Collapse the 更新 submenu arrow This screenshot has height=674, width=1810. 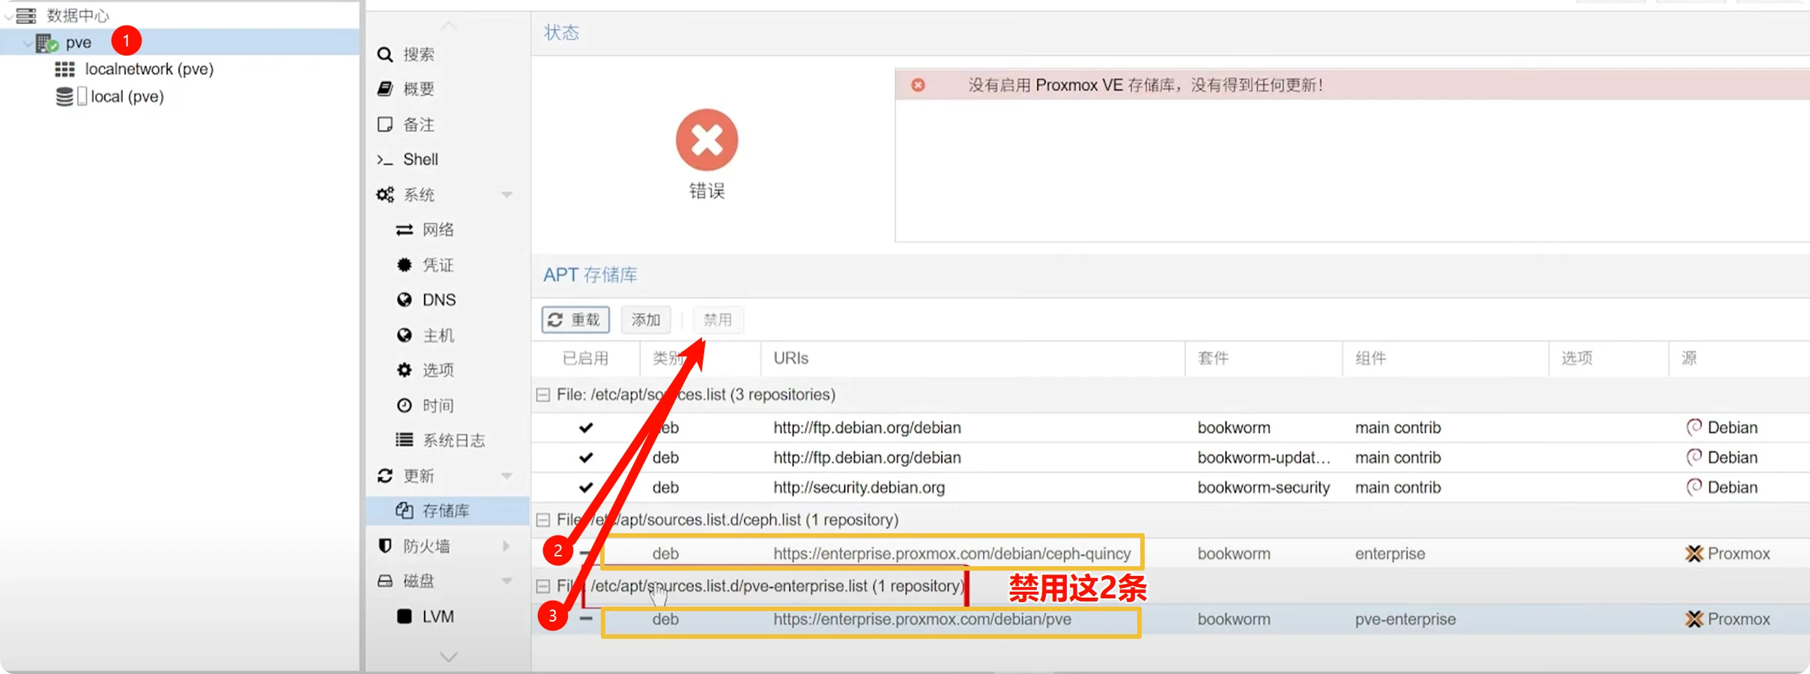(x=506, y=476)
